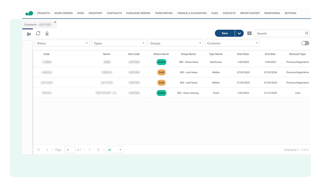The image size is (314, 184).
Task: Click the download export icon
Action: click(x=47, y=33)
